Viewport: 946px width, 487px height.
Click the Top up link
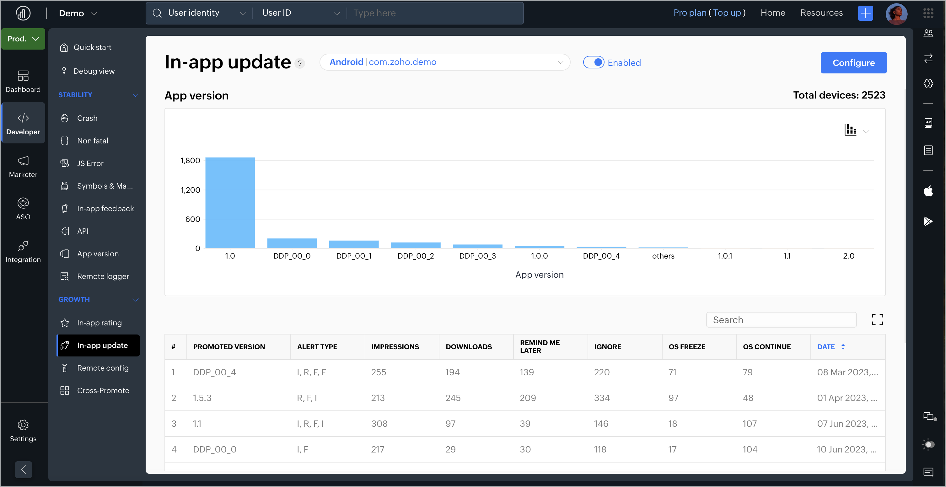pyautogui.click(x=727, y=13)
